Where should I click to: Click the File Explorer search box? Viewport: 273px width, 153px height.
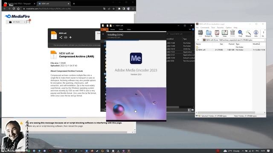pyautogui.click(x=180, y=34)
